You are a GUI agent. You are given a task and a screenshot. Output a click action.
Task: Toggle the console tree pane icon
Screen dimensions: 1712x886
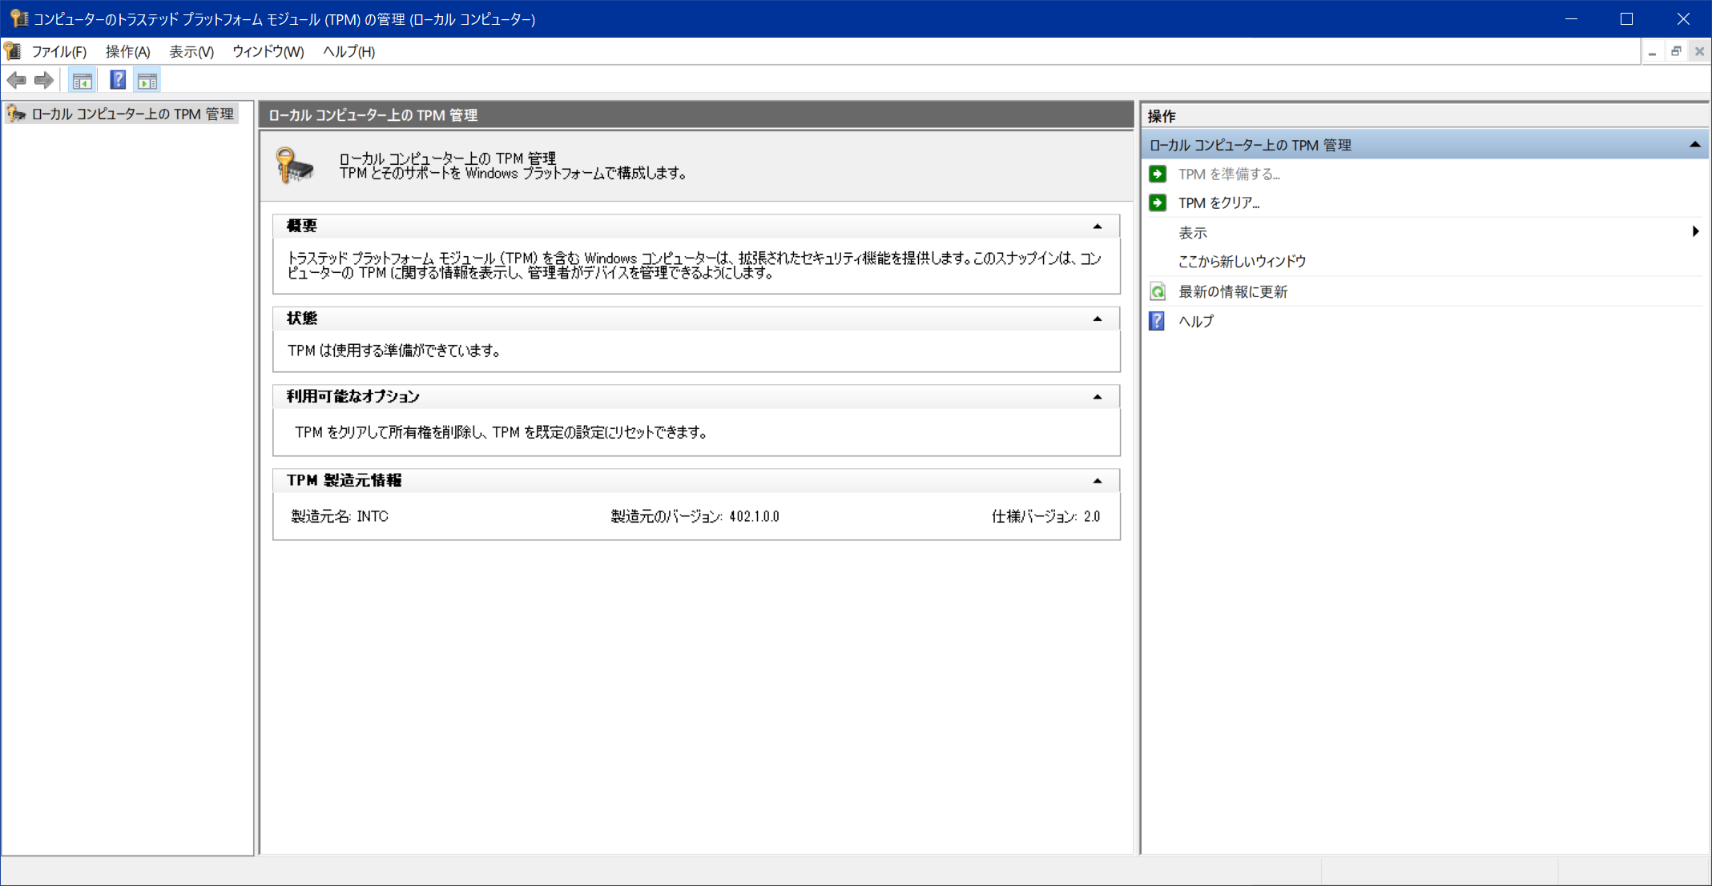[83, 80]
